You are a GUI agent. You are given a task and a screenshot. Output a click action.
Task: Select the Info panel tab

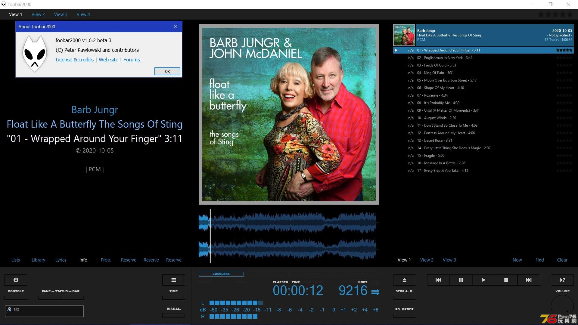point(83,260)
